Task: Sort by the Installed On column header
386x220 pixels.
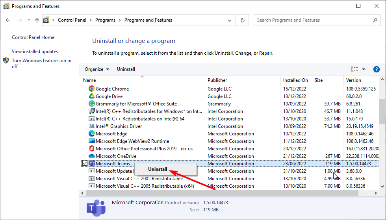Action: tap(296, 80)
